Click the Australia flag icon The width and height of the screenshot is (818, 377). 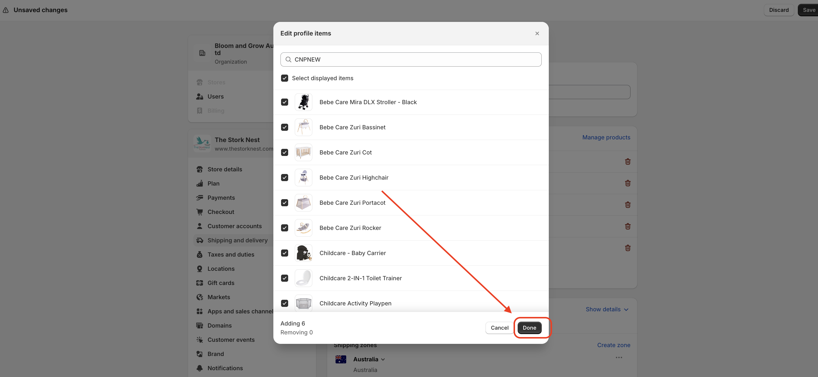(341, 359)
